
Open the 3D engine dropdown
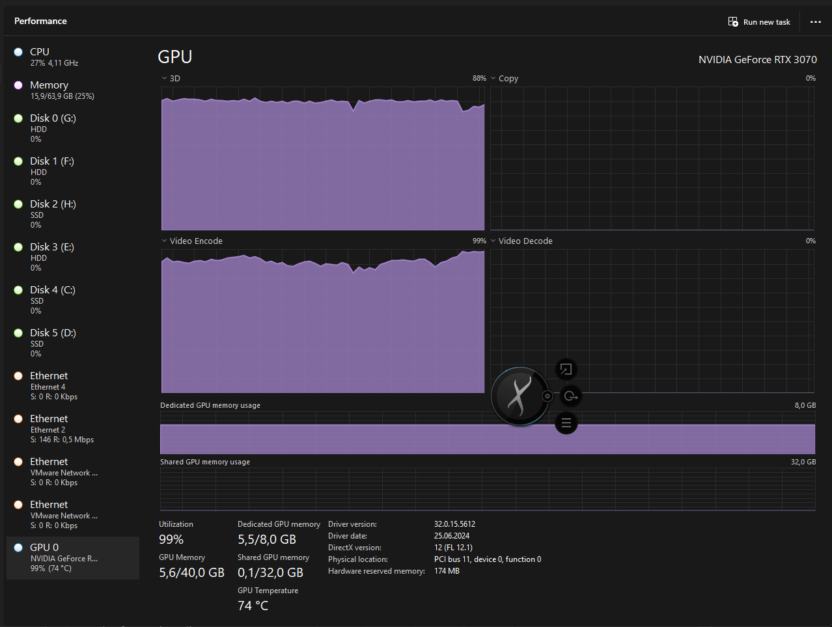coord(171,78)
